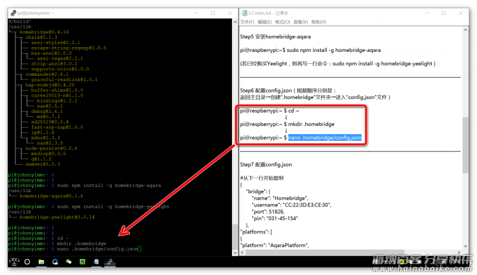Click the '"name": "Homebridge"' line in Notepad

pos(280,198)
